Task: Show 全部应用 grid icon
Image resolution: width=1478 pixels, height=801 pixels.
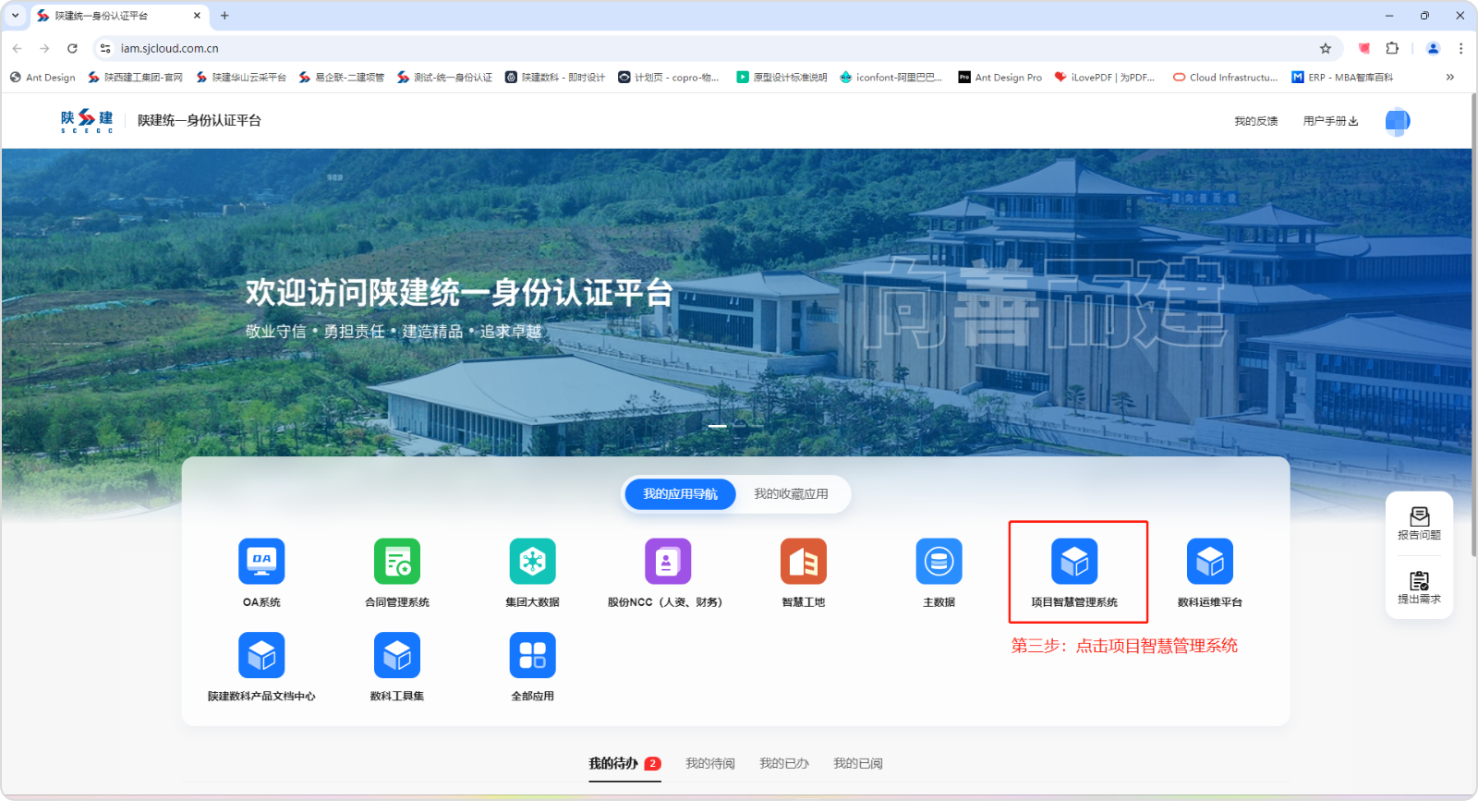Action: (x=532, y=656)
